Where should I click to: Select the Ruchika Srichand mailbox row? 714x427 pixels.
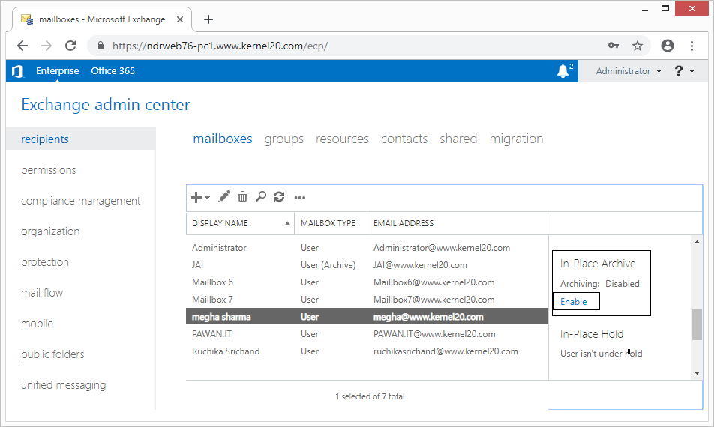point(367,351)
